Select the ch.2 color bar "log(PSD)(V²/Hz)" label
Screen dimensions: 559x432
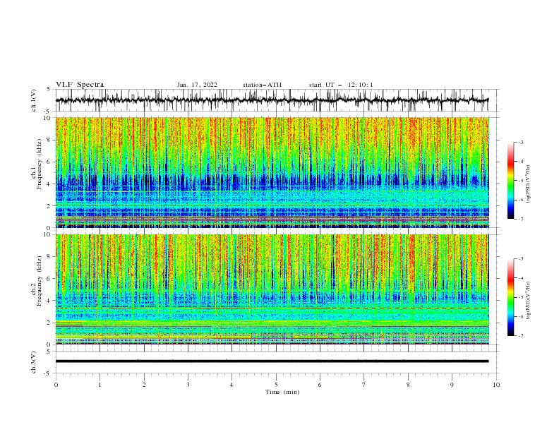529,301
